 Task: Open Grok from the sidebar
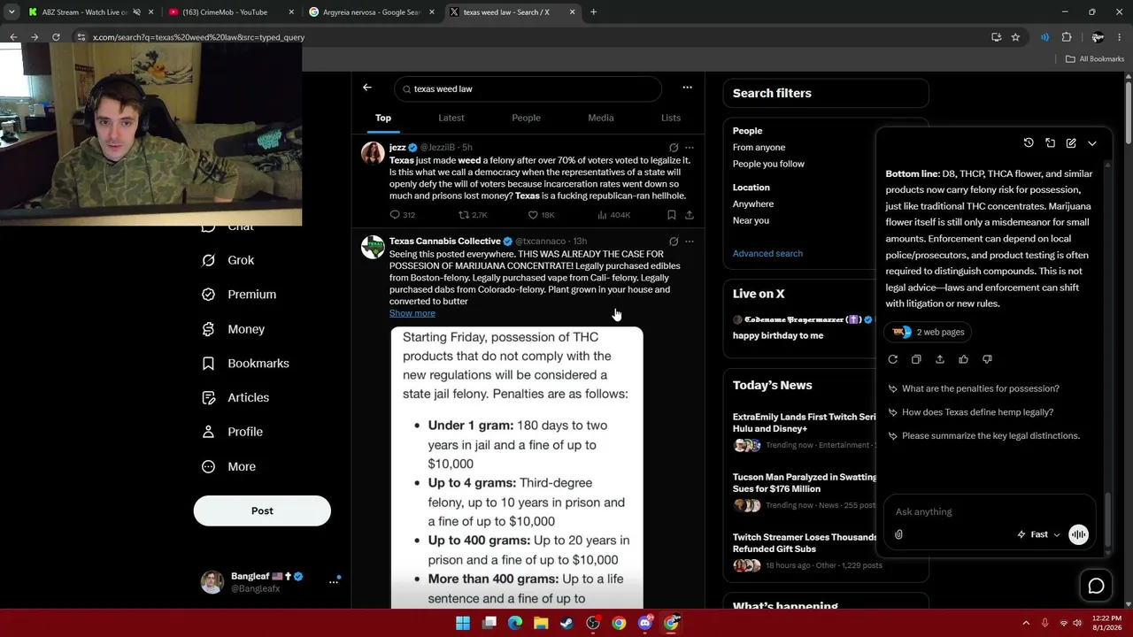point(229,260)
